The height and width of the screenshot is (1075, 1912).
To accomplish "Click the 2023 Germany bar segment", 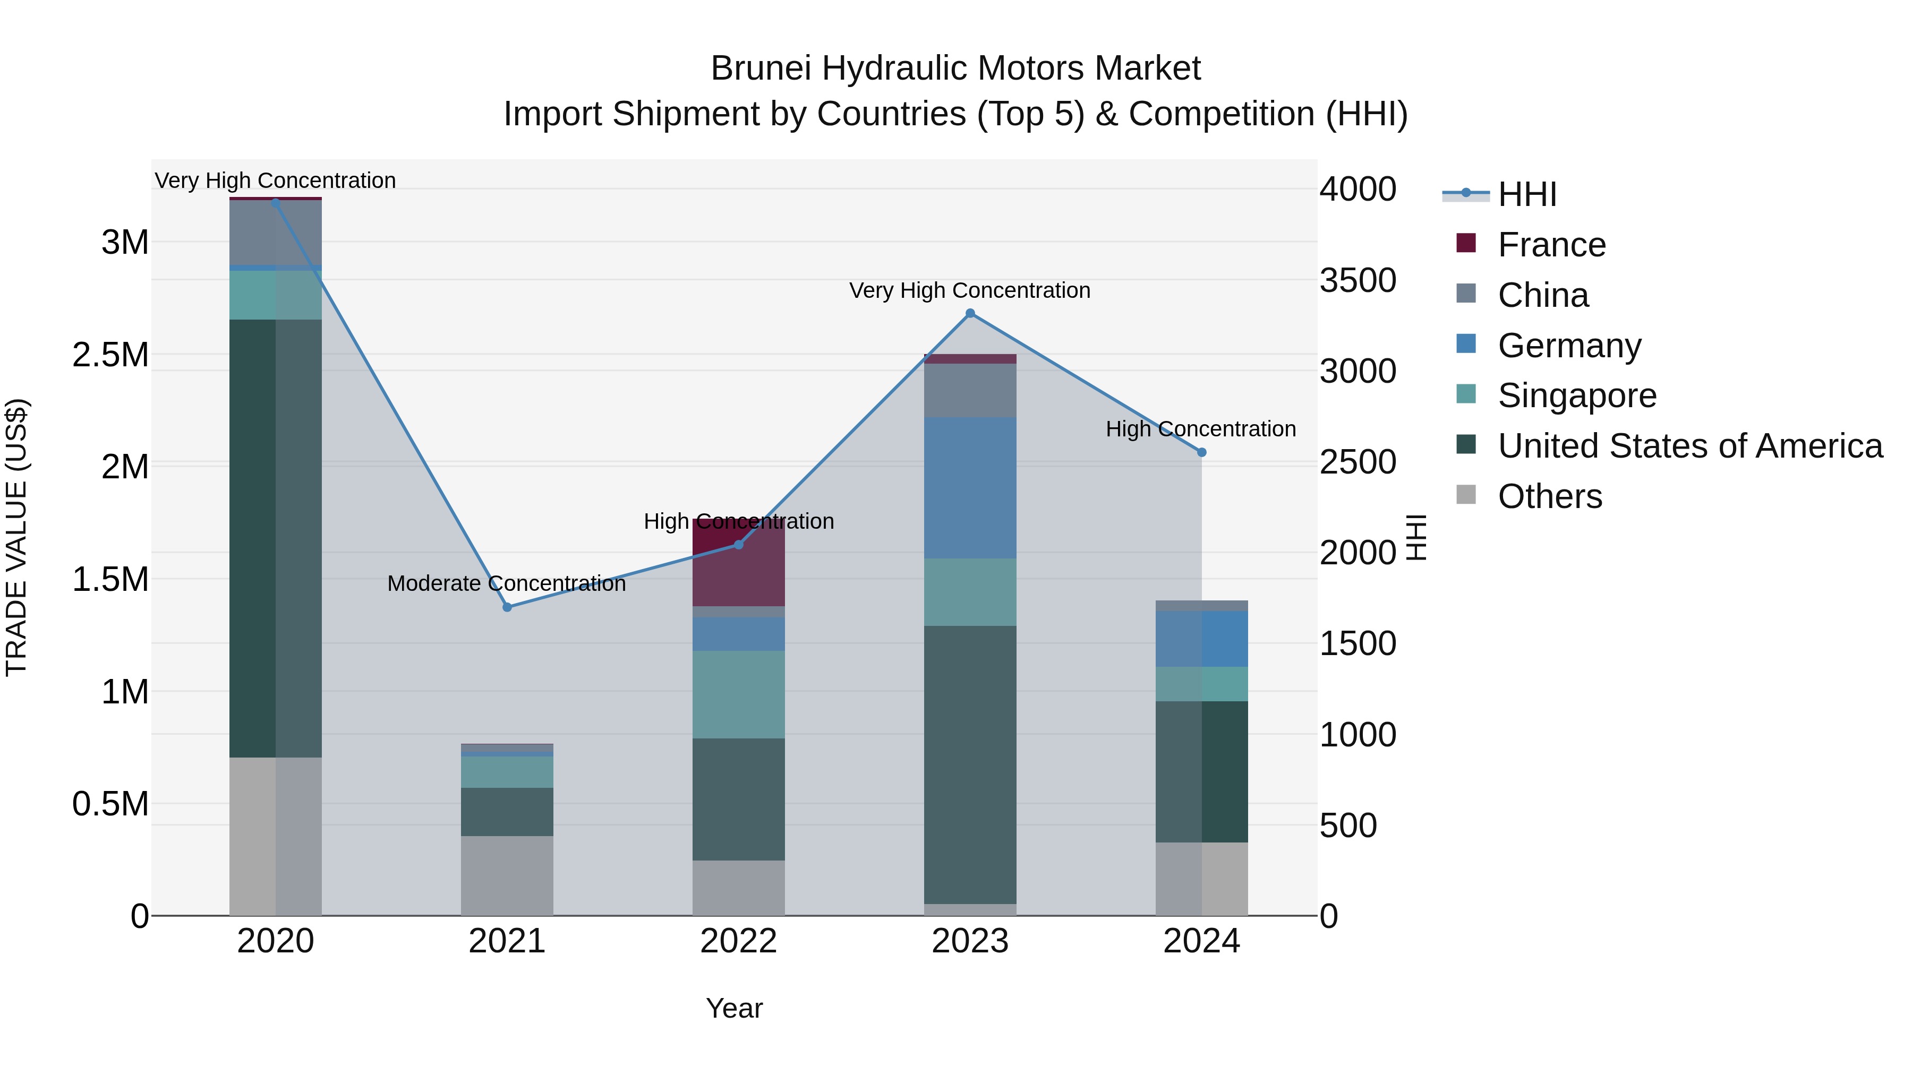I will click(x=970, y=487).
